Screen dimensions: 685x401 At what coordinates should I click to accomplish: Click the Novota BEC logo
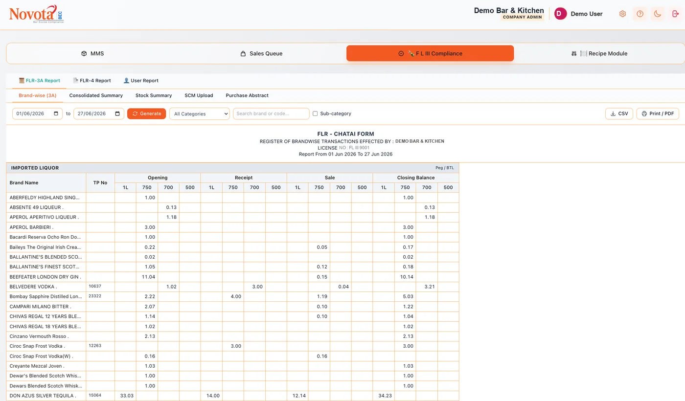point(36,14)
